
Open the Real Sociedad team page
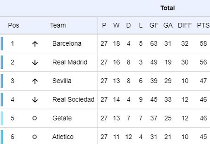[x=73, y=99]
